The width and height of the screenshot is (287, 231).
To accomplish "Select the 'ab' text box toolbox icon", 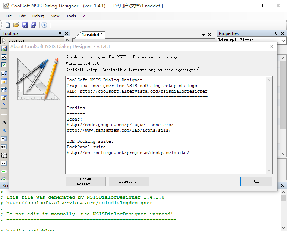I will click(4, 57).
